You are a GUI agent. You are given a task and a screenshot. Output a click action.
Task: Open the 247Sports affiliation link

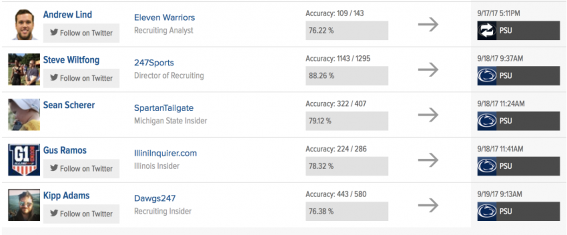tap(154, 63)
